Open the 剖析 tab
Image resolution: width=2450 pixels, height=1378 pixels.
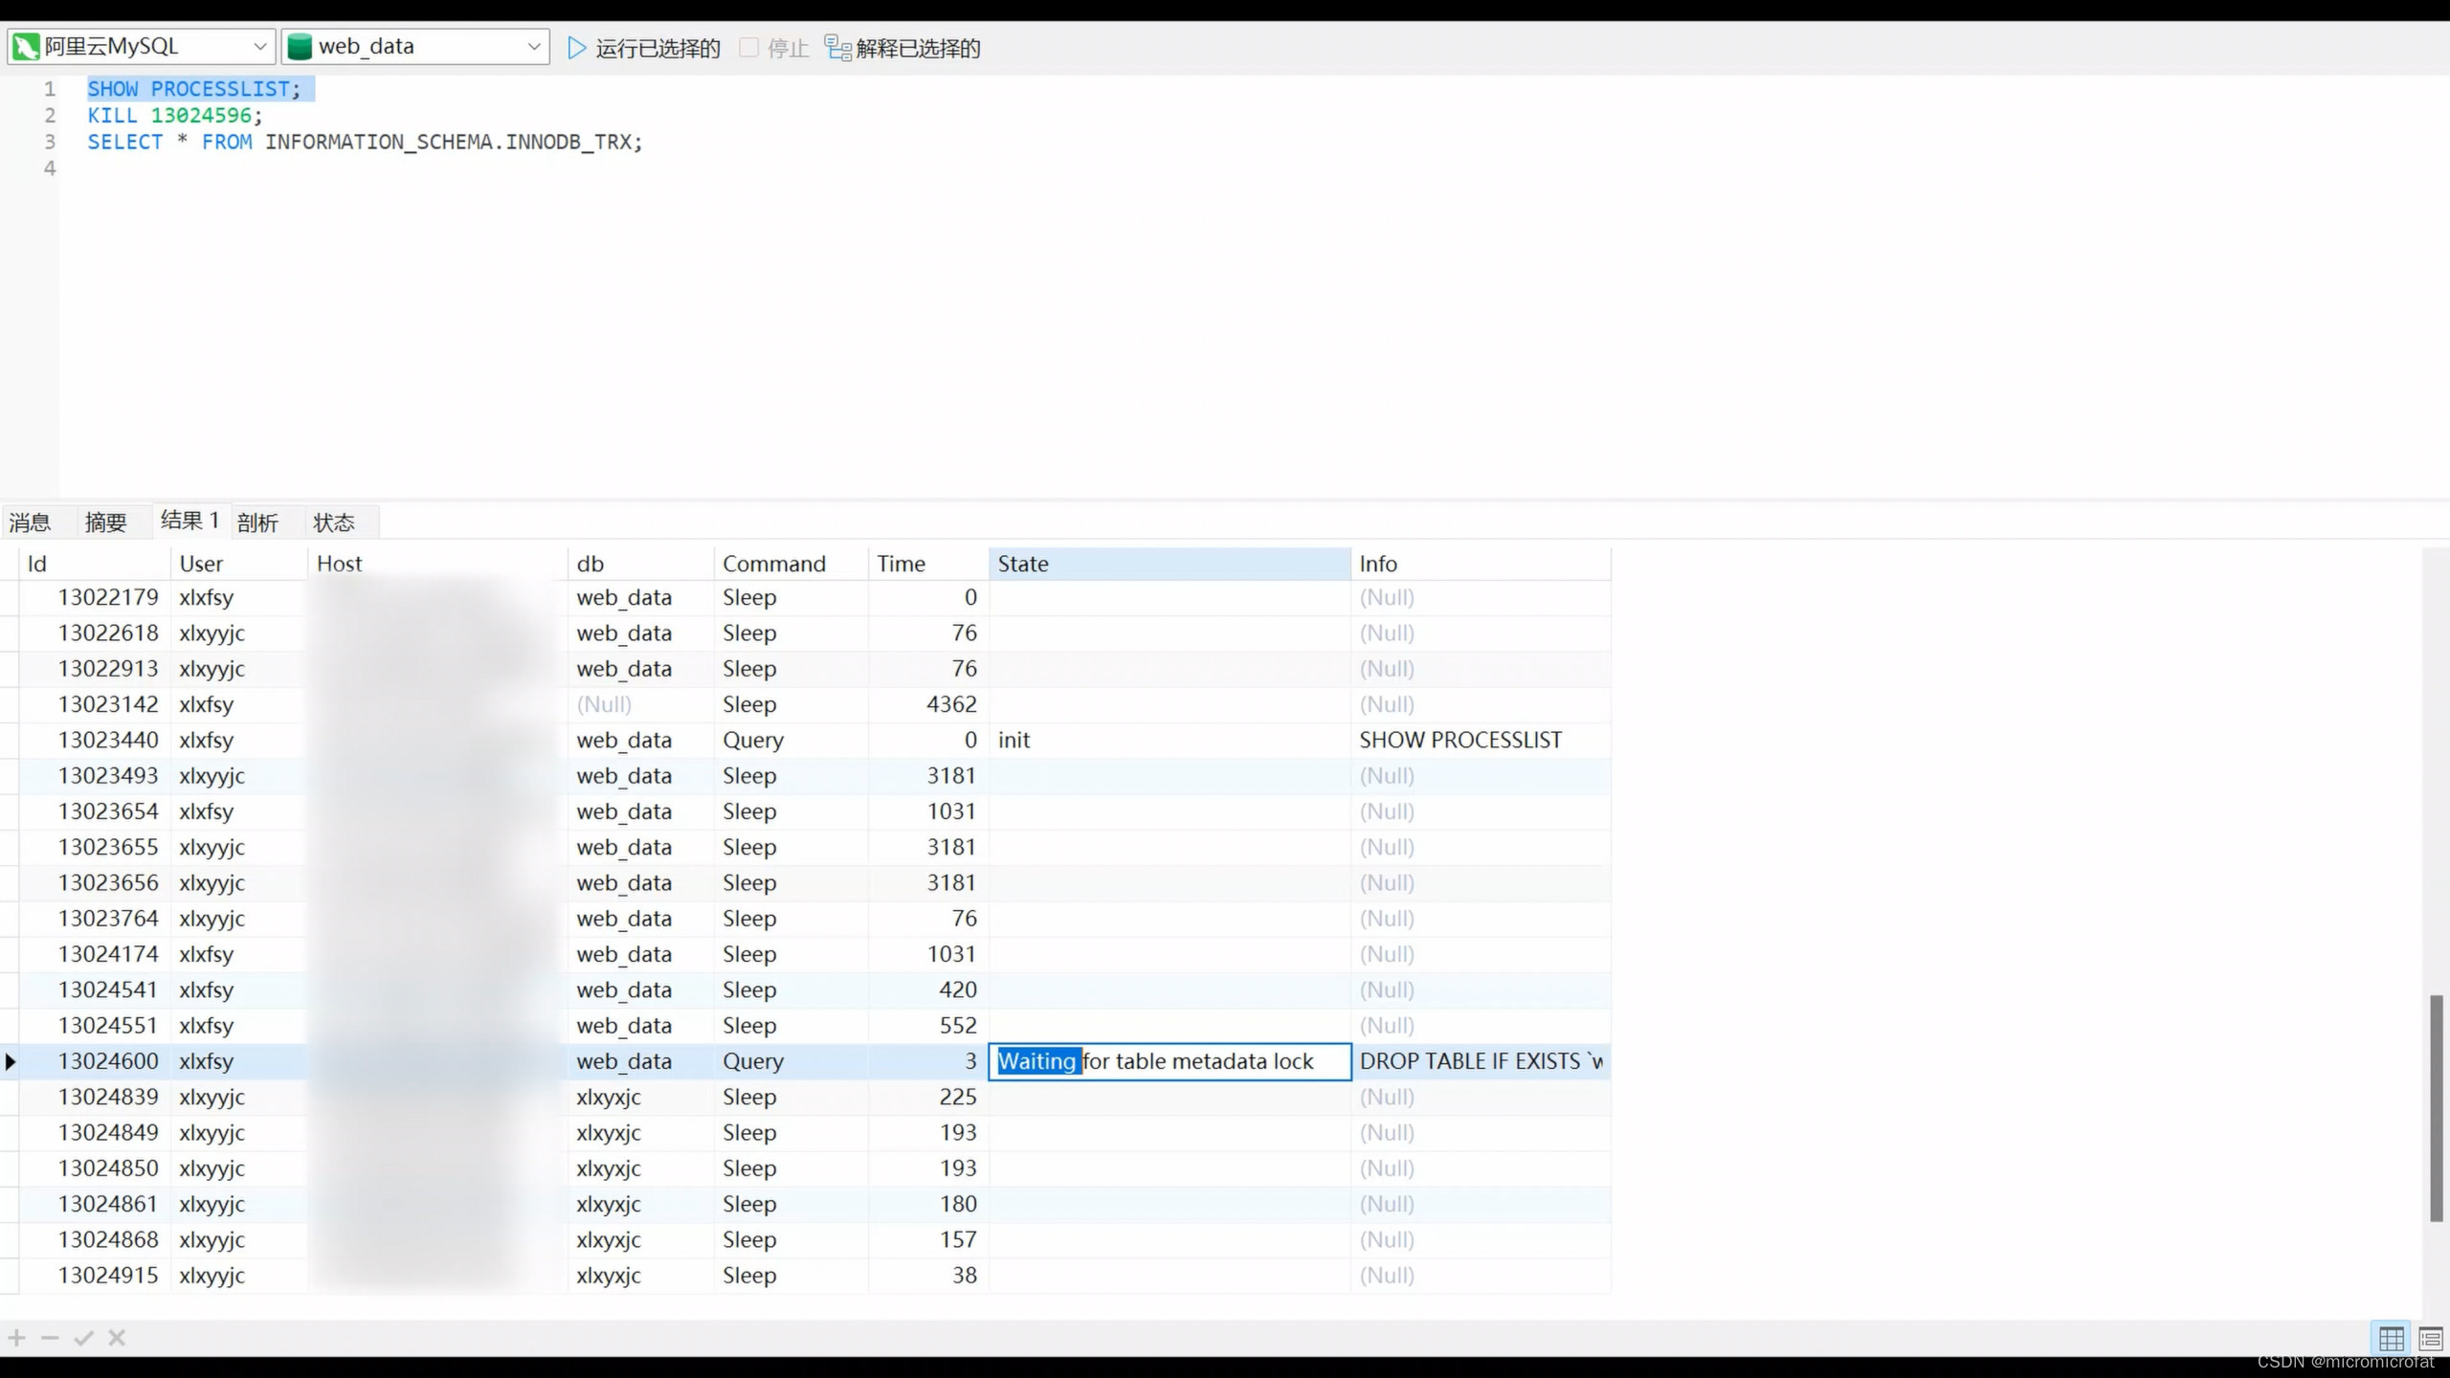[257, 522]
